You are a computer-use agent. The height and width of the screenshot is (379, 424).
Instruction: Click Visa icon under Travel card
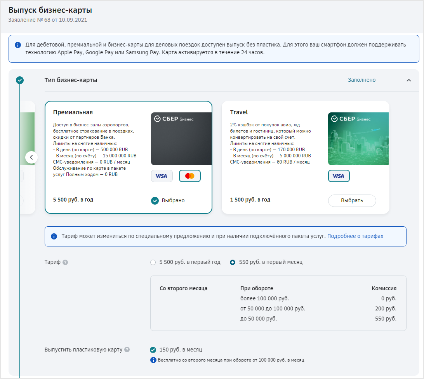[339, 176]
